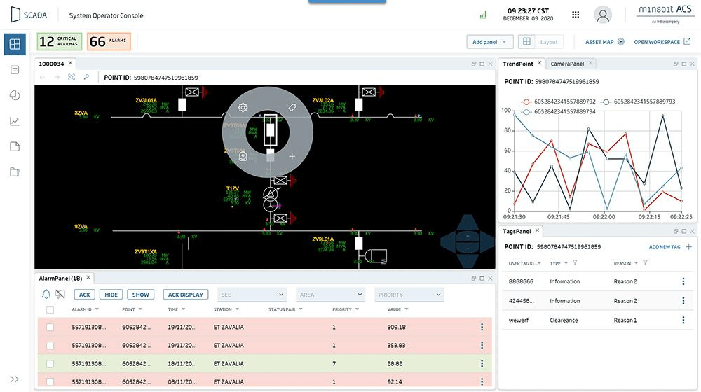Expand the sidebar with double chevron
701x392 pixels.
(x=14, y=379)
